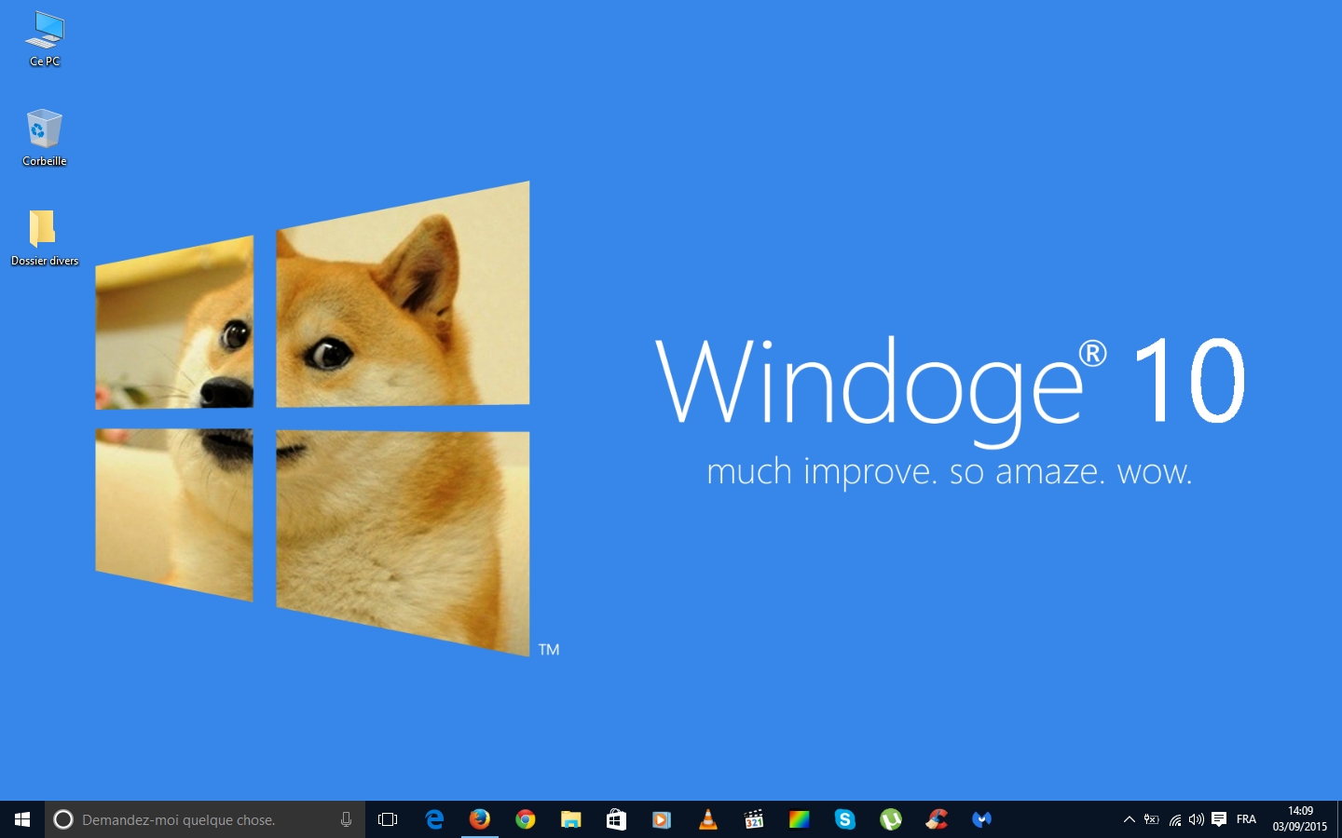Image resolution: width=1342 pixels, height=838 pixels.
Task: Launch Google Chrome from taskbar
Action: [x=526, y=819]
